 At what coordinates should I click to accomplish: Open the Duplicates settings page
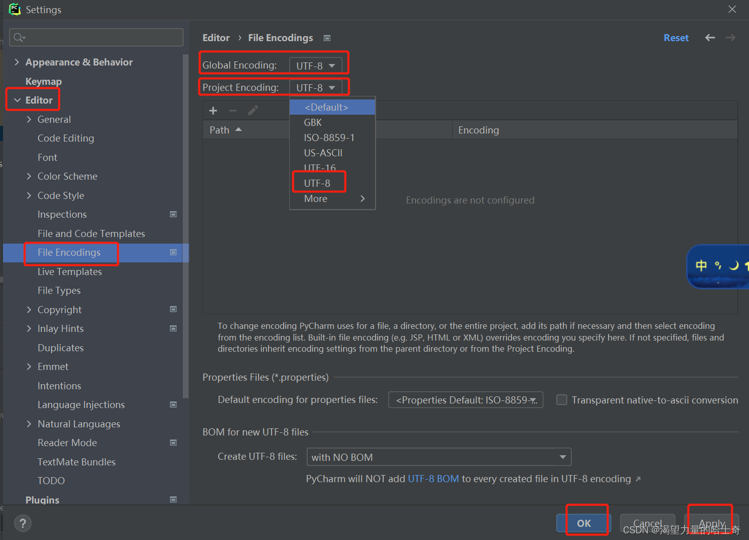(x=60, y=348)
